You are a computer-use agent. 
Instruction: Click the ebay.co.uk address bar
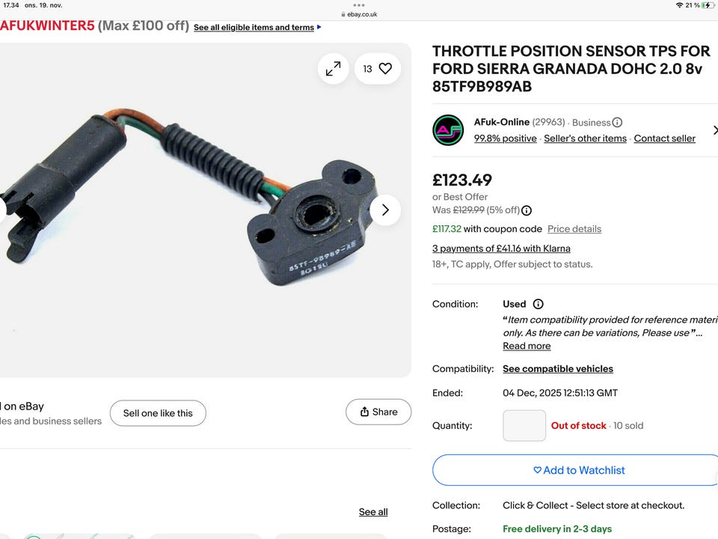(359, 14)
